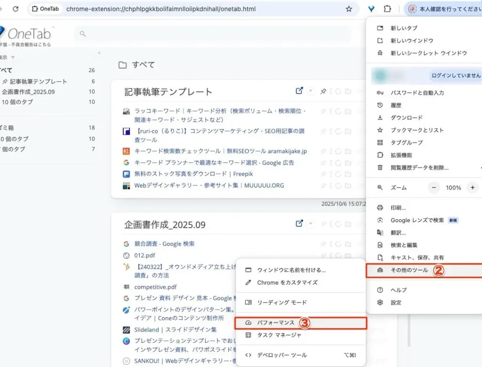This screenshot has height=367, width=482.
Task: Toggle pin on Freepik row
Action: click(x=323, y=174)
